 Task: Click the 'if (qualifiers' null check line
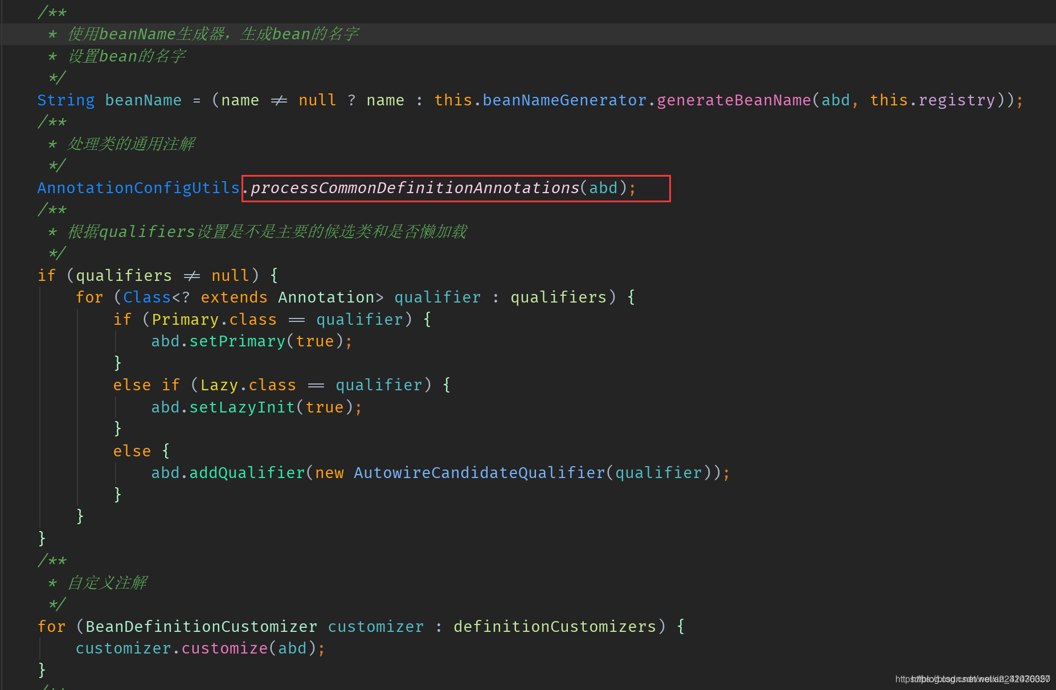(158, 276)
